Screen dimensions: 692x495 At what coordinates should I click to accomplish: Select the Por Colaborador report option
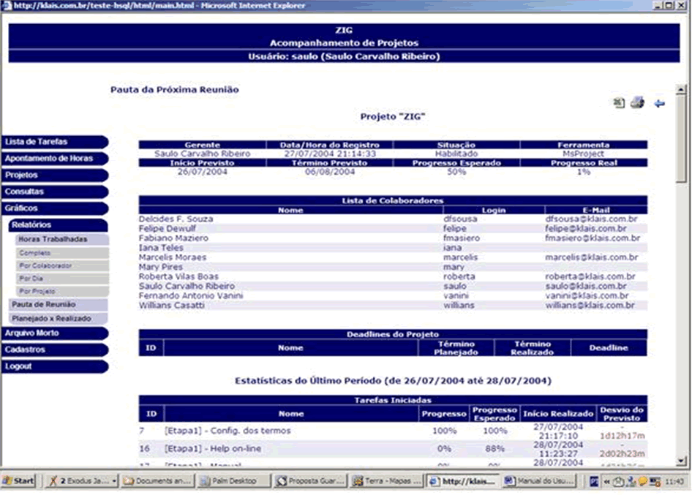tap(45, 265)
